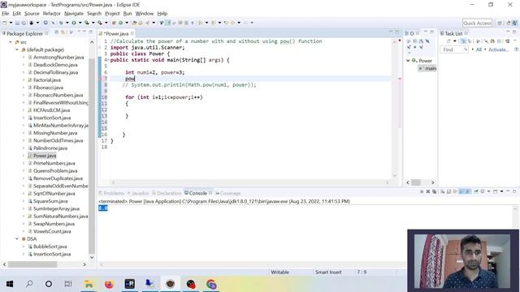This screenshot has height=292, width=520.
Task: Toggle Show Console on standard output
Action: [x=462, y=191]
